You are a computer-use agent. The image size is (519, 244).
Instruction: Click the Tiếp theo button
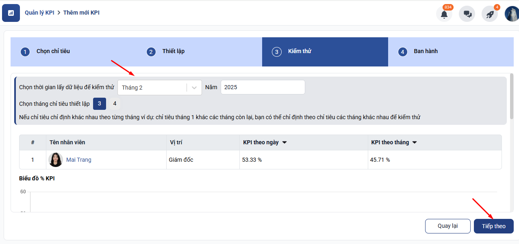pos(493,226)
